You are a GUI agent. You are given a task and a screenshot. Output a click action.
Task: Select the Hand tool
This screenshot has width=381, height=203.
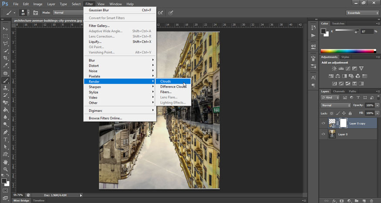[5, 162]
